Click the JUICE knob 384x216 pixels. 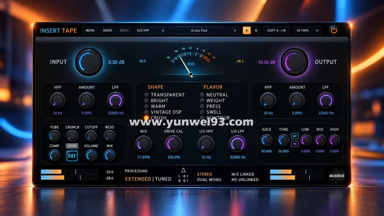266,140
